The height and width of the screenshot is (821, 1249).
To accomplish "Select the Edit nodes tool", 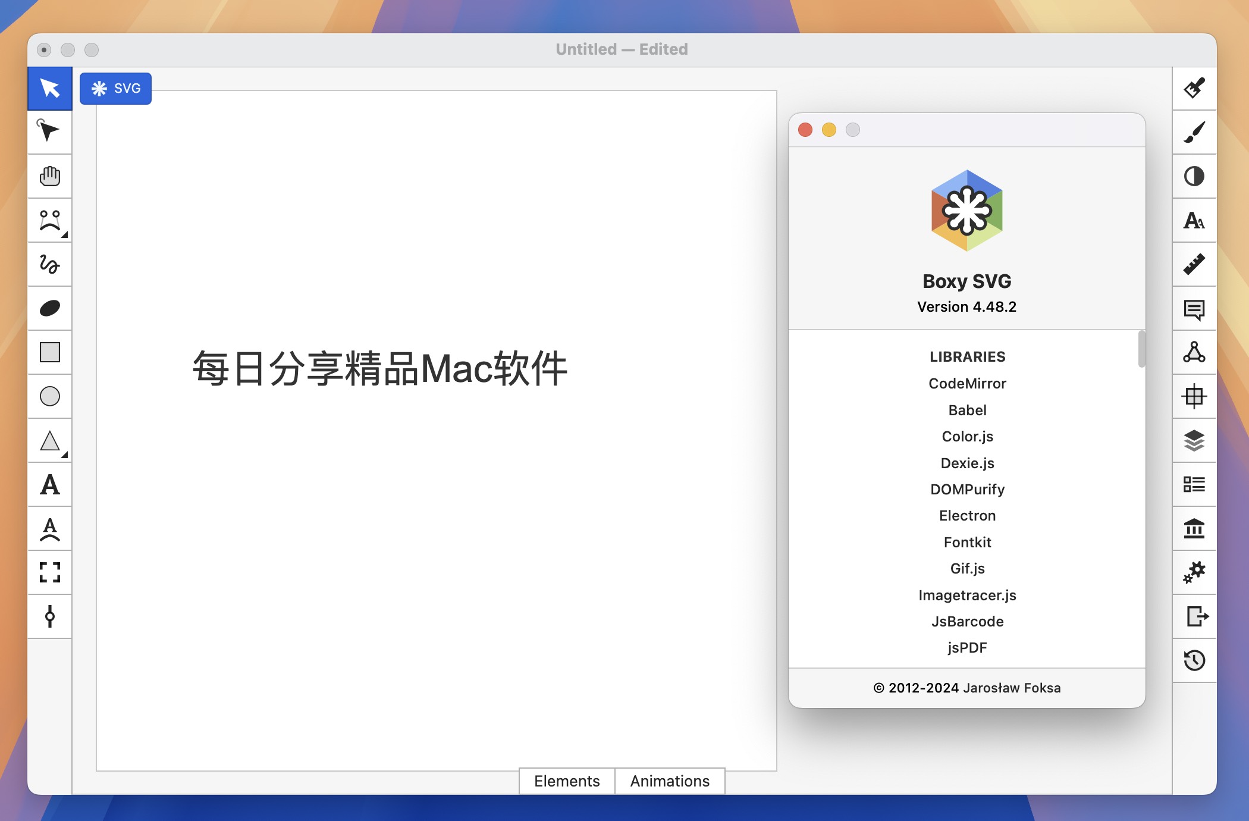I will [x=50, y=132].
